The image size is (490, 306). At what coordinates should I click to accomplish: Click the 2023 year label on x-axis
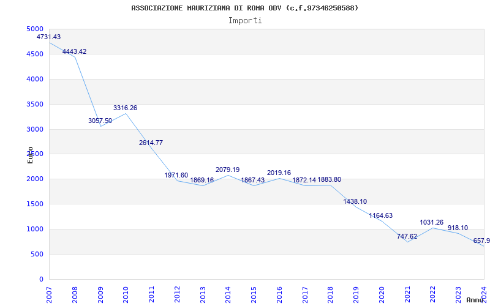tap(458, 295)
